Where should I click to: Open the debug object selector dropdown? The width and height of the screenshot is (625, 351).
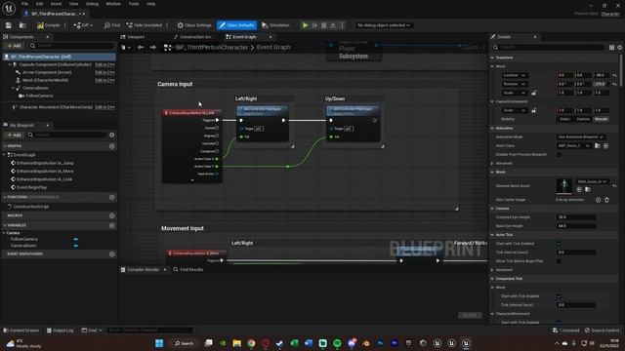tap(384, 25)
